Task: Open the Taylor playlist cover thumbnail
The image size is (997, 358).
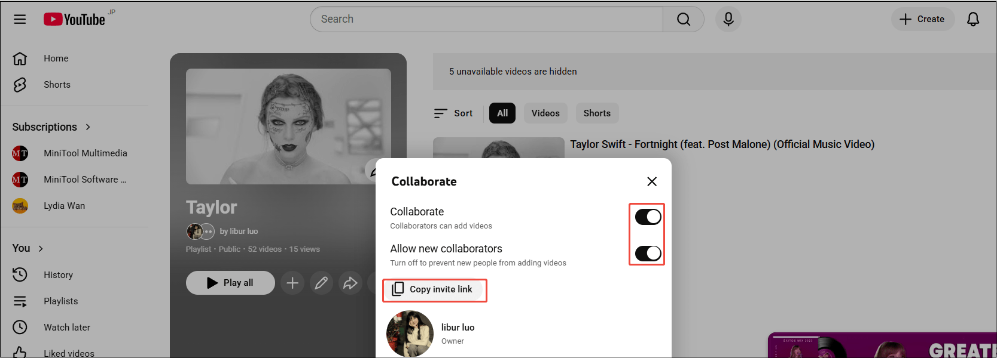Action: point(288,126)
